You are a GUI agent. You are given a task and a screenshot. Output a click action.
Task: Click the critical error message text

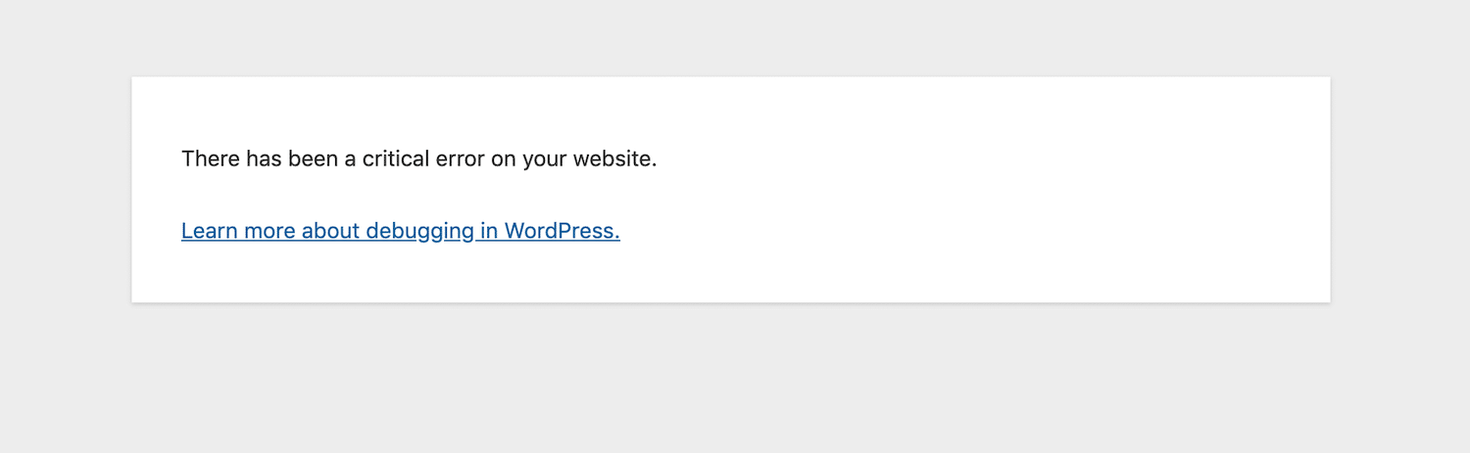pyautogui.click(x=418, y=159)
